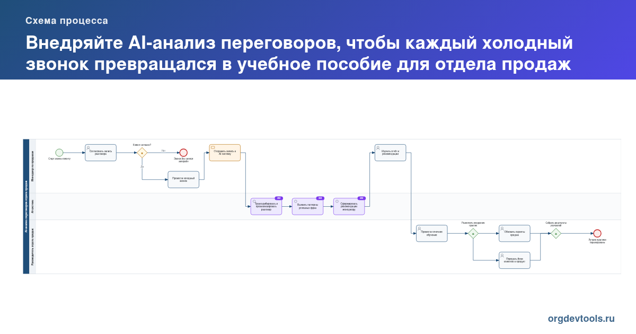Select the parallel gateway 'Разделить внедрение практик'
The image size is (636, 334).
coord(473,233)
